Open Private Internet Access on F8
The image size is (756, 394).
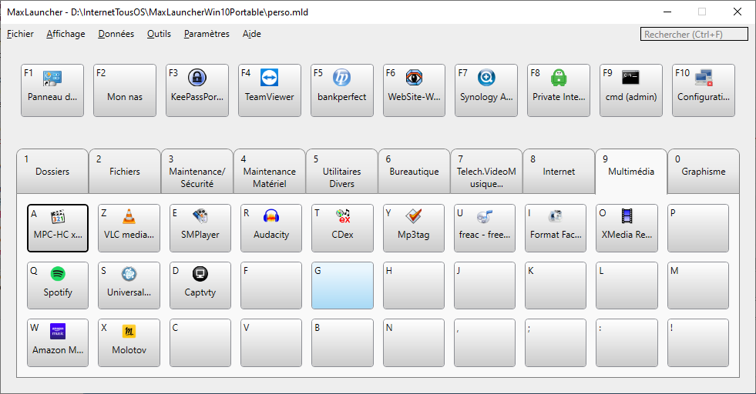(559, 90)
